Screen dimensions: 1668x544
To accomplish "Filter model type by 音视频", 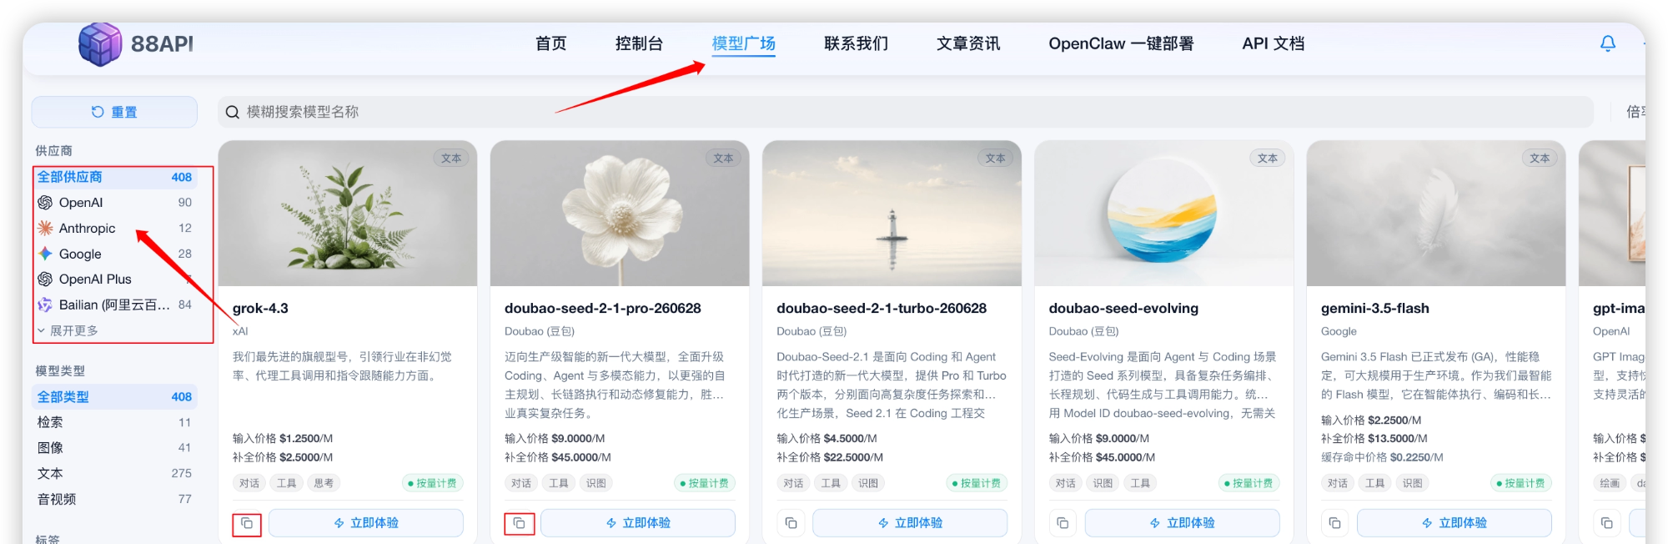I will pyautogui.click(x=114, y=499).
